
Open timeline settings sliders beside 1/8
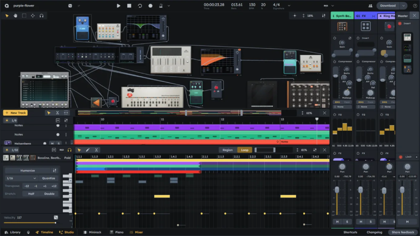66,120
